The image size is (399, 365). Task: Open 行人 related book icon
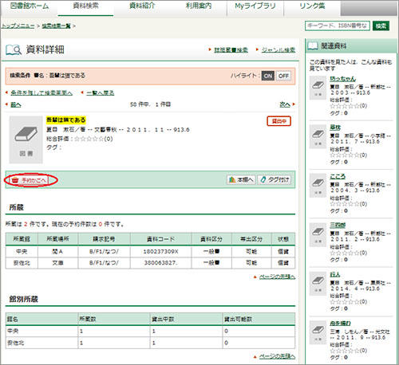(318, 284)
